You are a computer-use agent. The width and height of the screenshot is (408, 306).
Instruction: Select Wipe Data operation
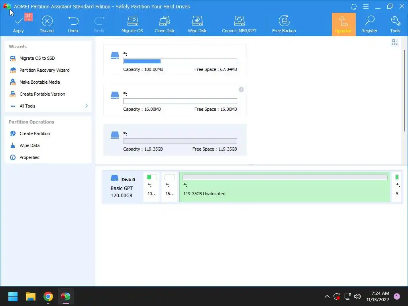[x=29, y=145]
